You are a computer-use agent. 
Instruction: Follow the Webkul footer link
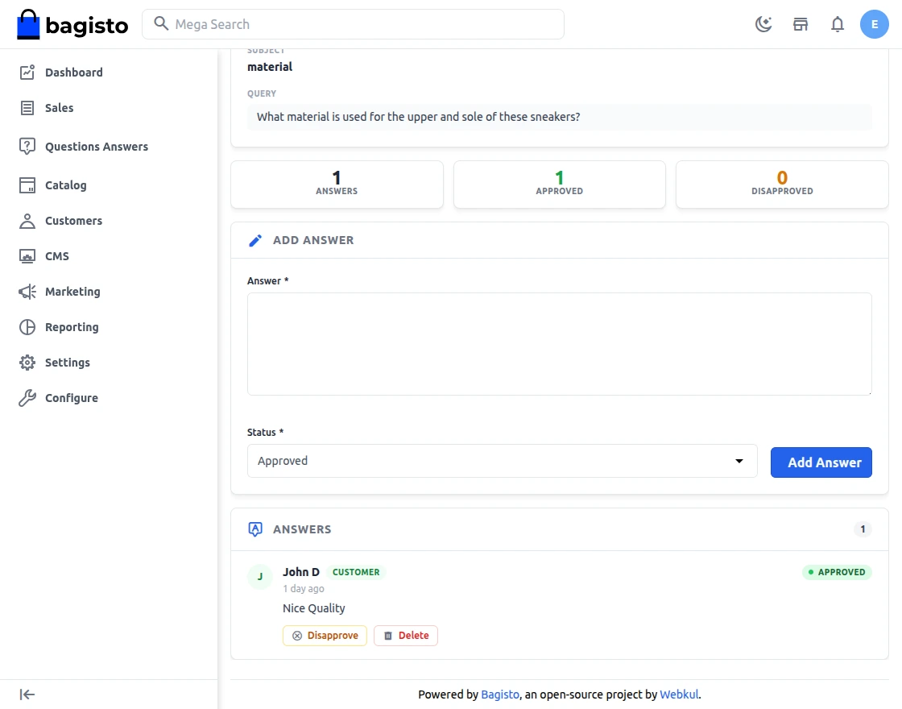pos(679,694)
